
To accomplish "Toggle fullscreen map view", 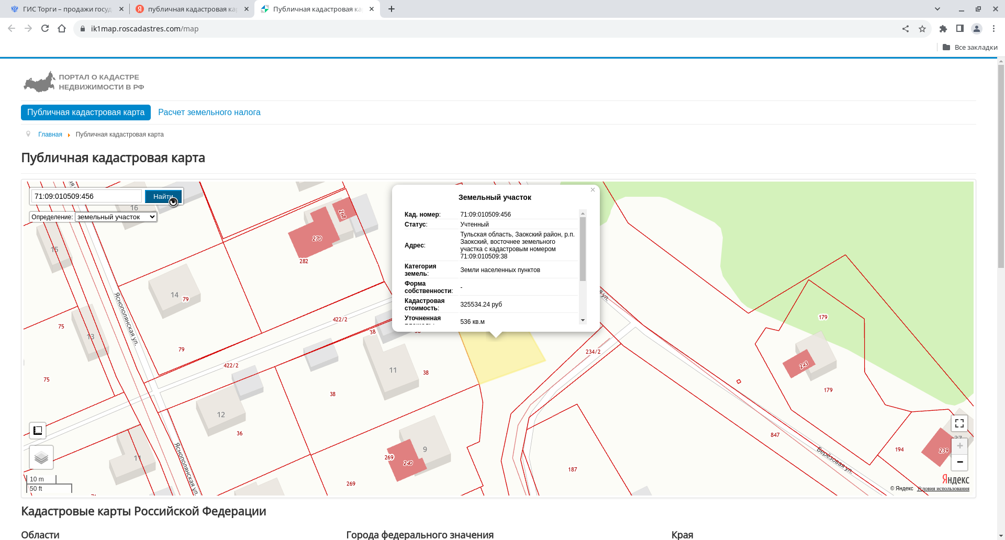I will click(959, 423).
